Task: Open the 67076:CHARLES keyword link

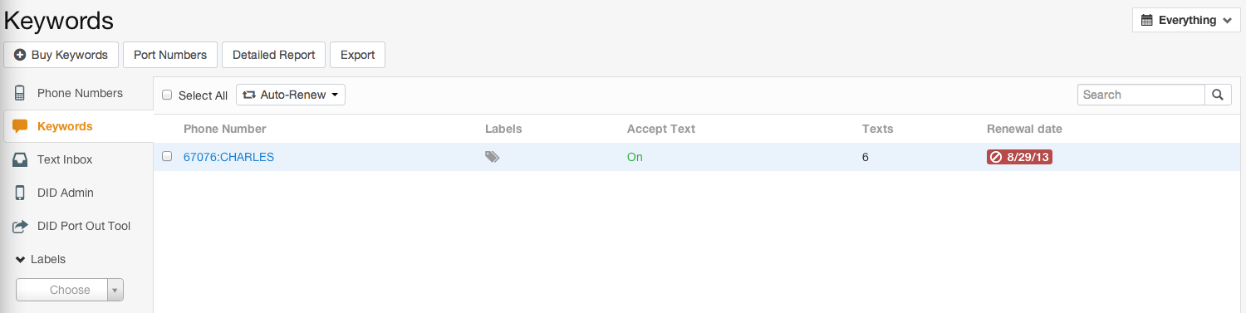Action: [228, 157]
